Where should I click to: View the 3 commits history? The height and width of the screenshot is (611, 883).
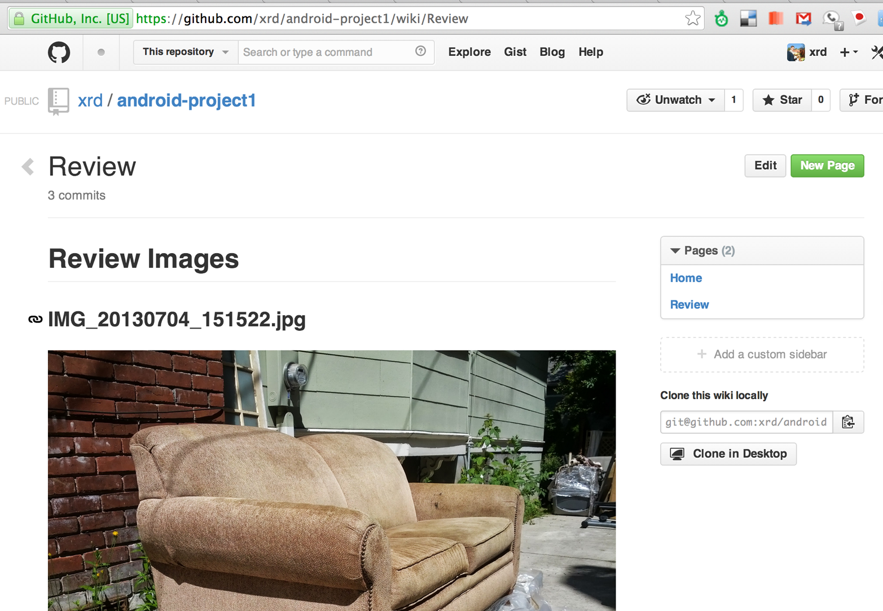(x=77, y=196)
